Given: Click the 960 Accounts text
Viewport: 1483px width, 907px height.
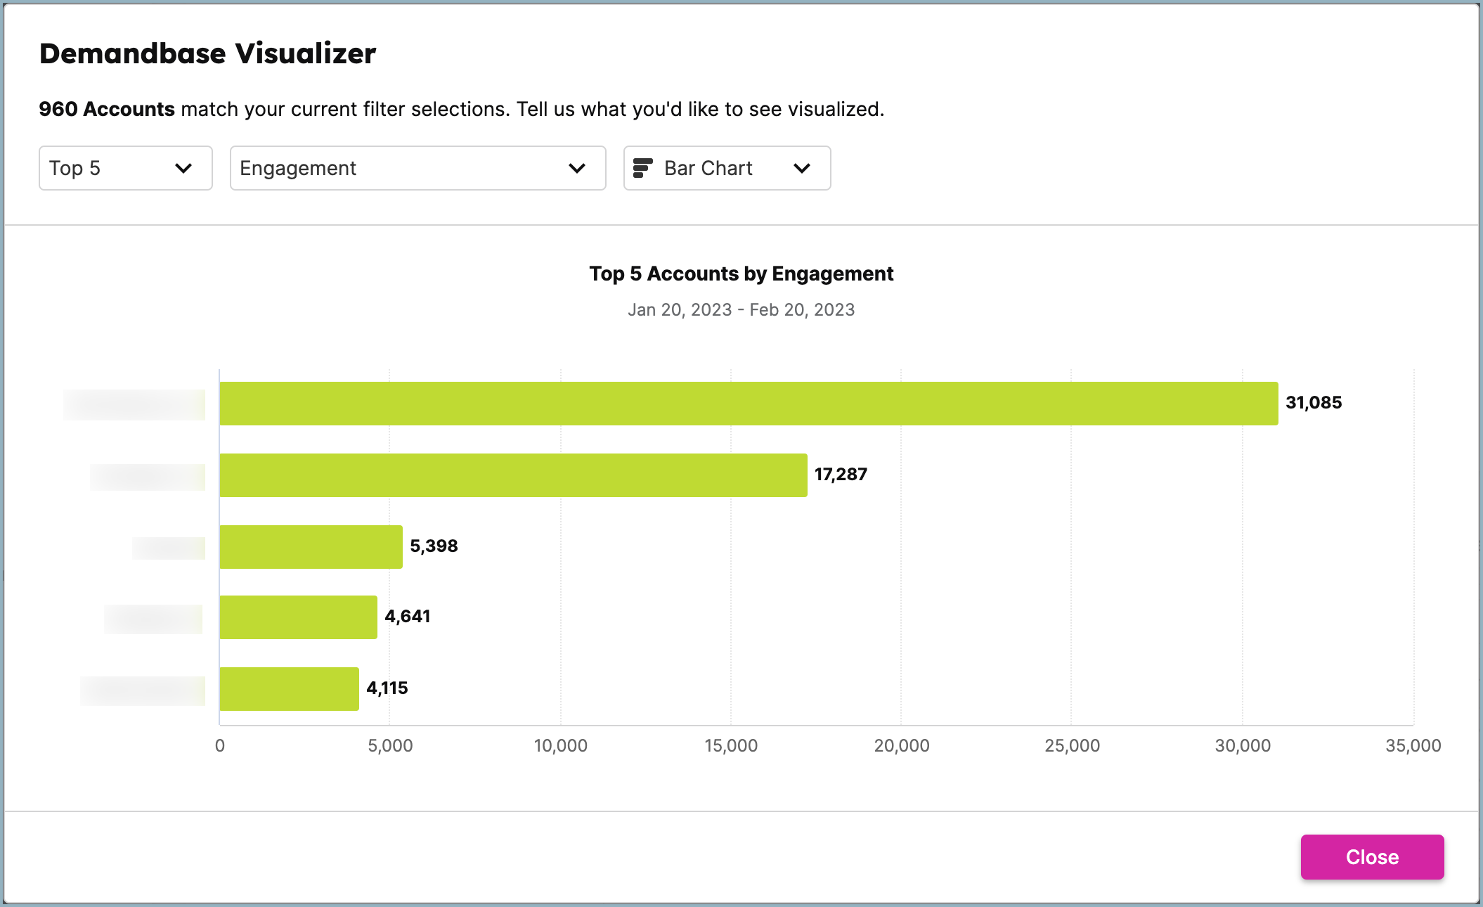Looking at the screenshot, I should pyautogui.click(x=107, y=109).
